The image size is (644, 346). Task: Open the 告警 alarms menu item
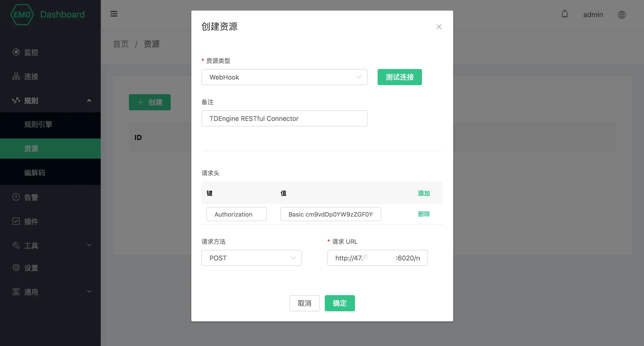(31, 197)
